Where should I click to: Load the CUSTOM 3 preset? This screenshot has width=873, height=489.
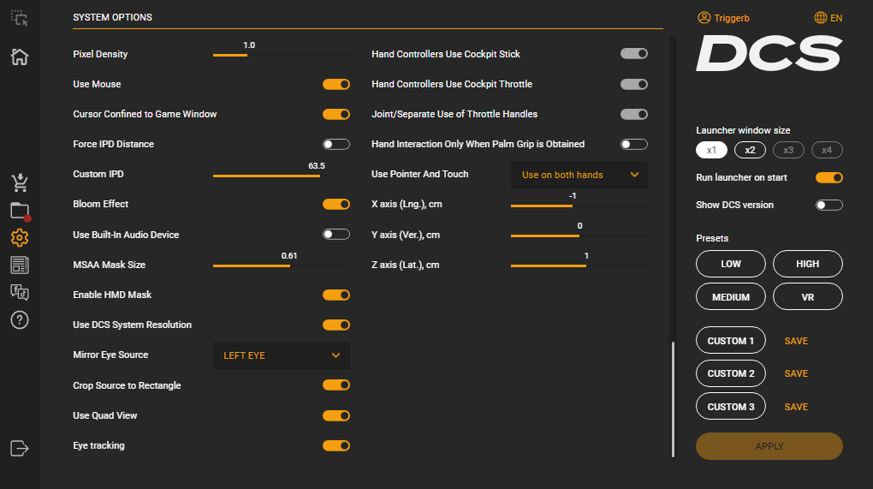click(x=730, y=407)
